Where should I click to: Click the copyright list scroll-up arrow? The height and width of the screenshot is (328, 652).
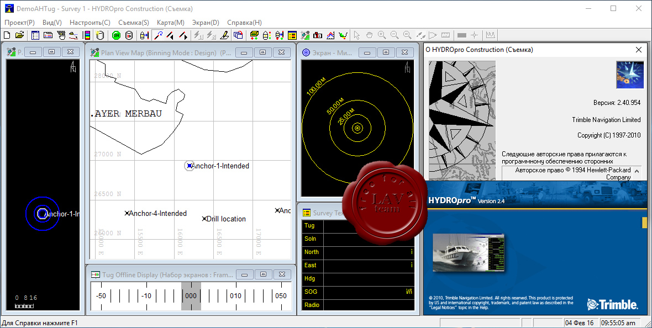click(637, 171)
